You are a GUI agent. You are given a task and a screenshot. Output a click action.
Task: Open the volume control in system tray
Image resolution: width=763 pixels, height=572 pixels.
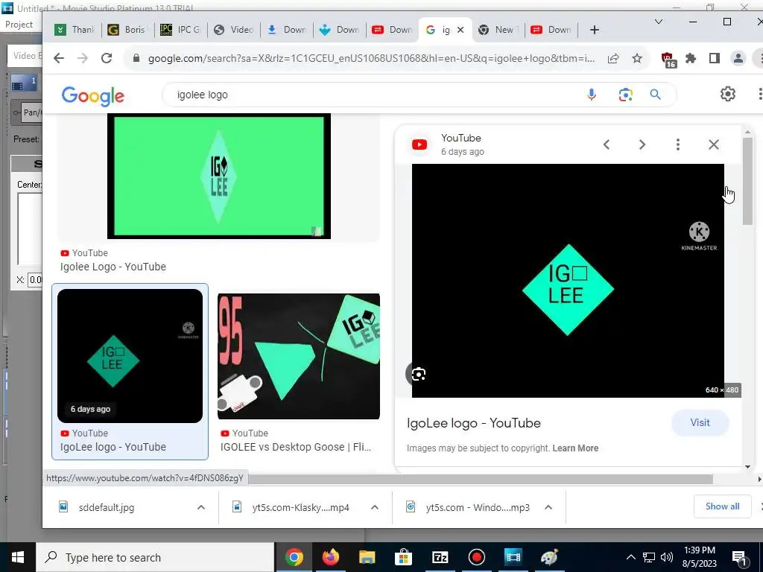point(667,557)
